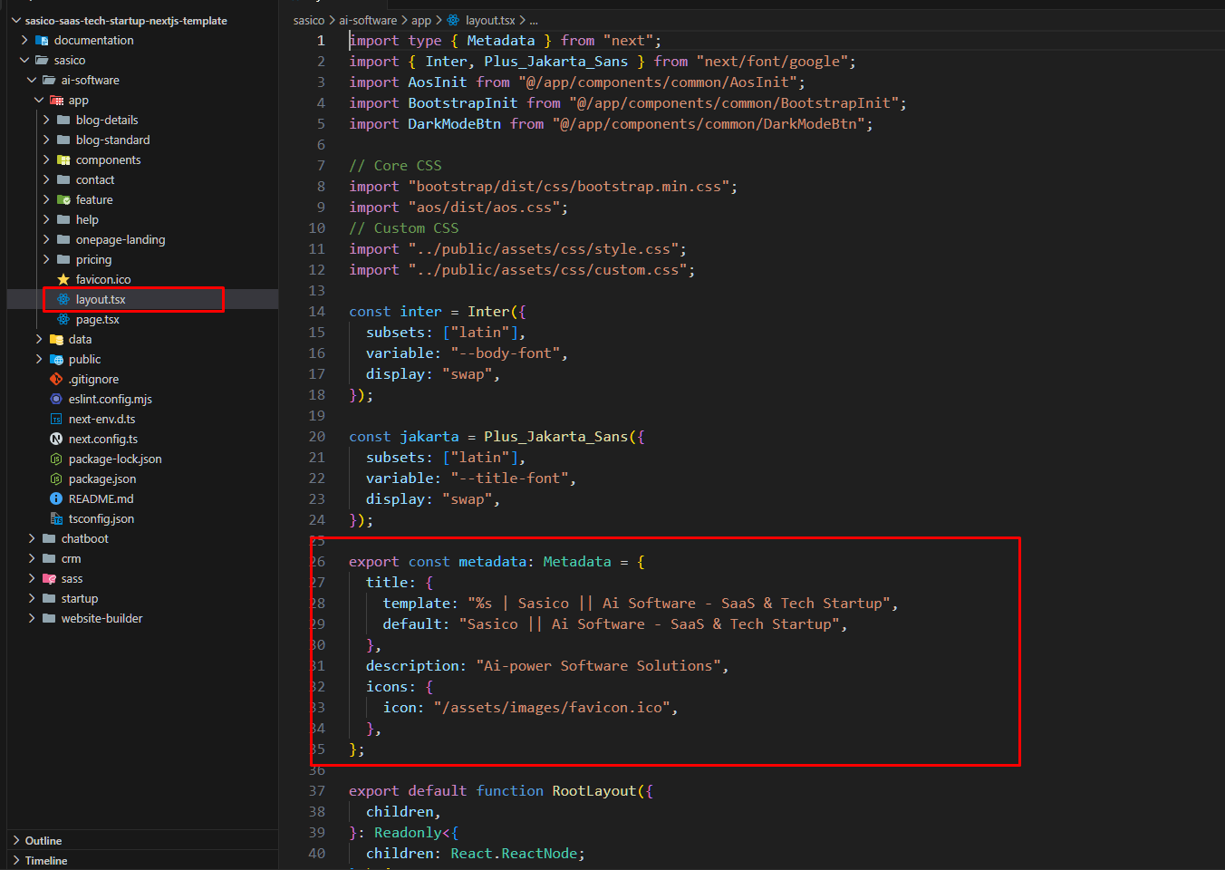
Task: Click the breadcrumb ellipsis segment
Action: pyautogui.click(x=534, y=20)
